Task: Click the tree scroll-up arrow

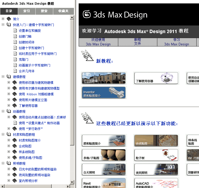Action: pyautogui.click(x=72, y=17)
